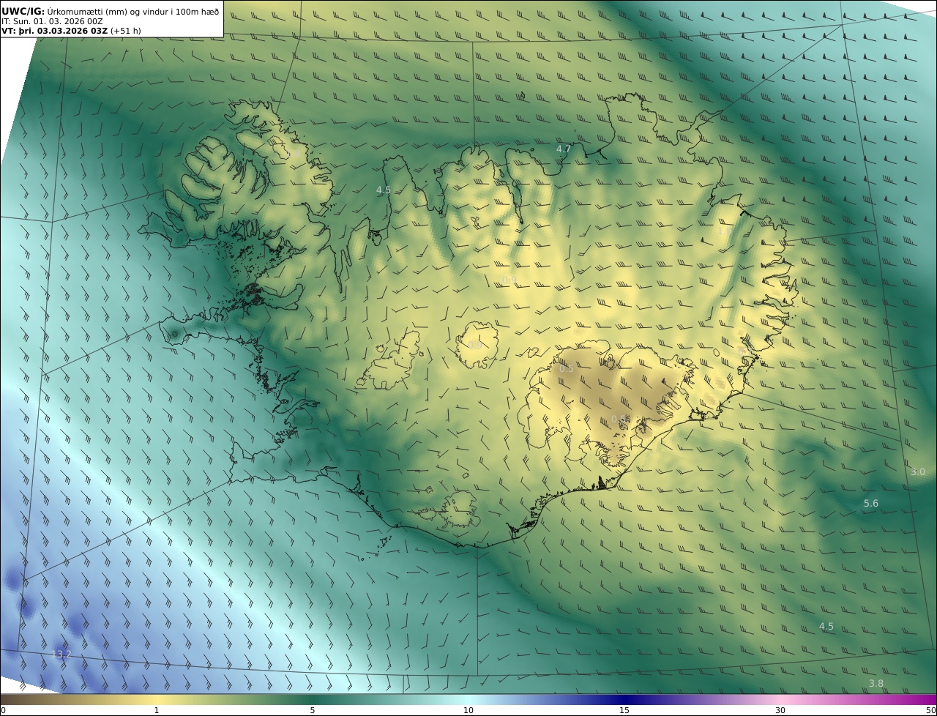This screenshot has height=716, width=937.
Task: Click the "15" tick label on the color scale
Action: coord(624,710)
